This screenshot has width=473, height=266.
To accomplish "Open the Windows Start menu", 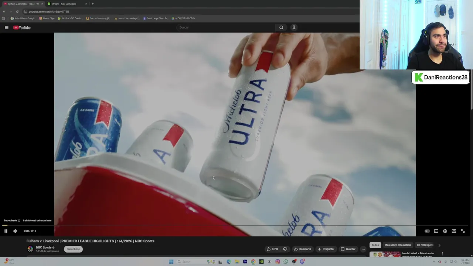I will coord(171,262).
